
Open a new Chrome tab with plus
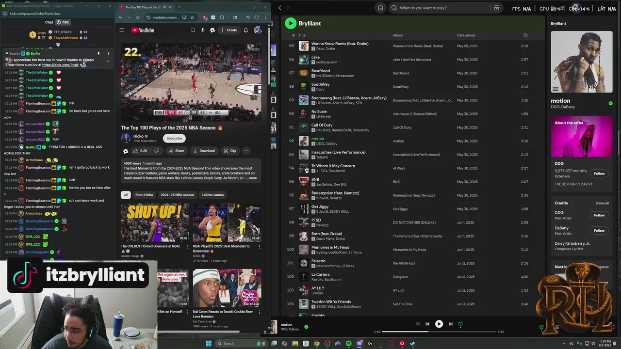(x=179, y=7)
